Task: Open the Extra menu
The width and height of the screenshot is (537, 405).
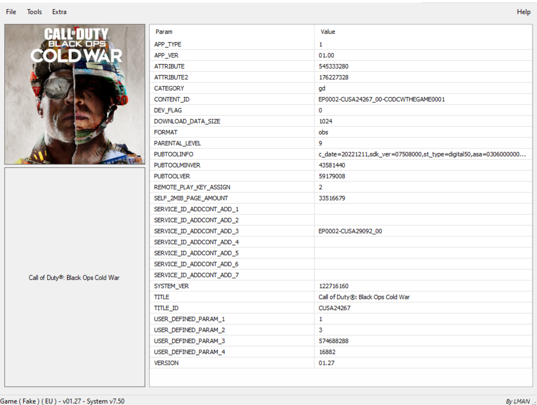Action: [59, 12]
